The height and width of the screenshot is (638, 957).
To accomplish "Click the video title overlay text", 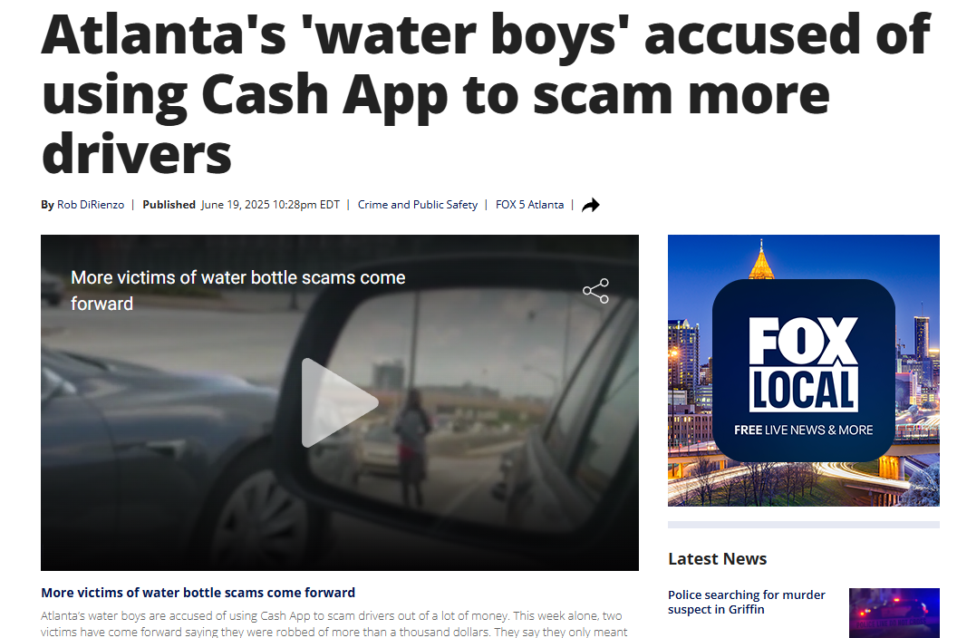I will tap(238, 291).
